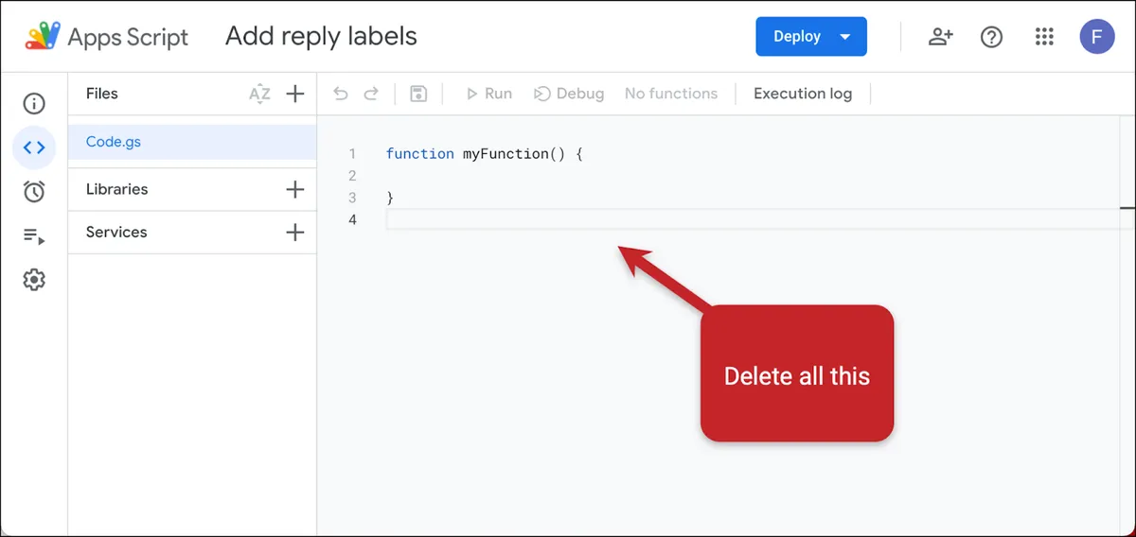
Task: Click the Files panel header
Action: 101,94
